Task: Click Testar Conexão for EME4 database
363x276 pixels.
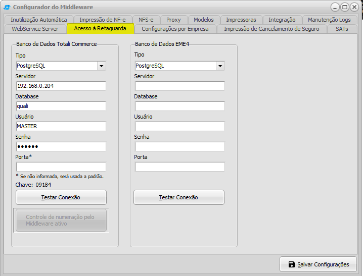Action: [x=179, y=197]
